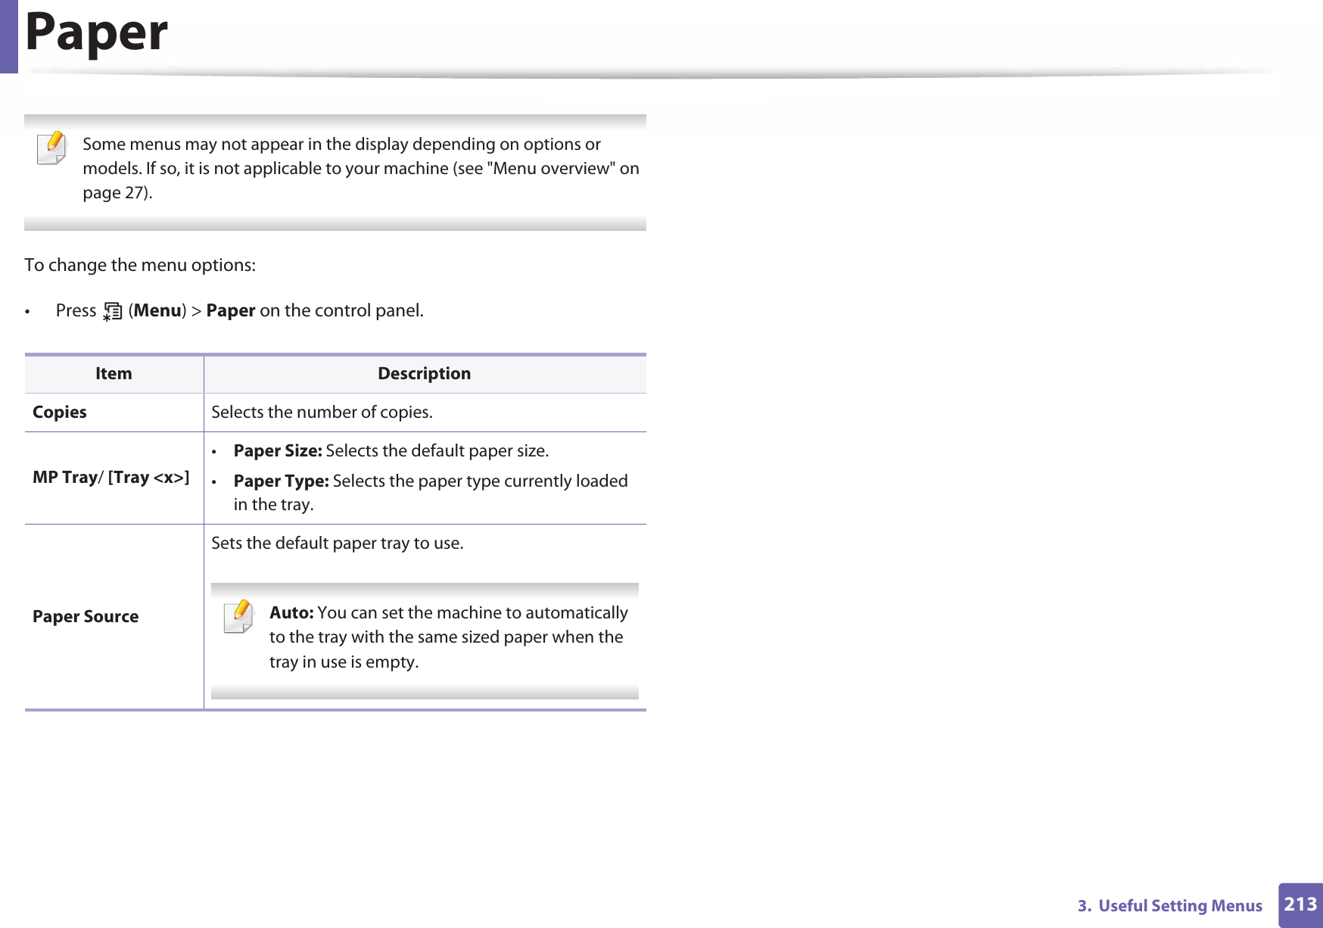Click the page number 213 badge

[x=1300, y=905]
